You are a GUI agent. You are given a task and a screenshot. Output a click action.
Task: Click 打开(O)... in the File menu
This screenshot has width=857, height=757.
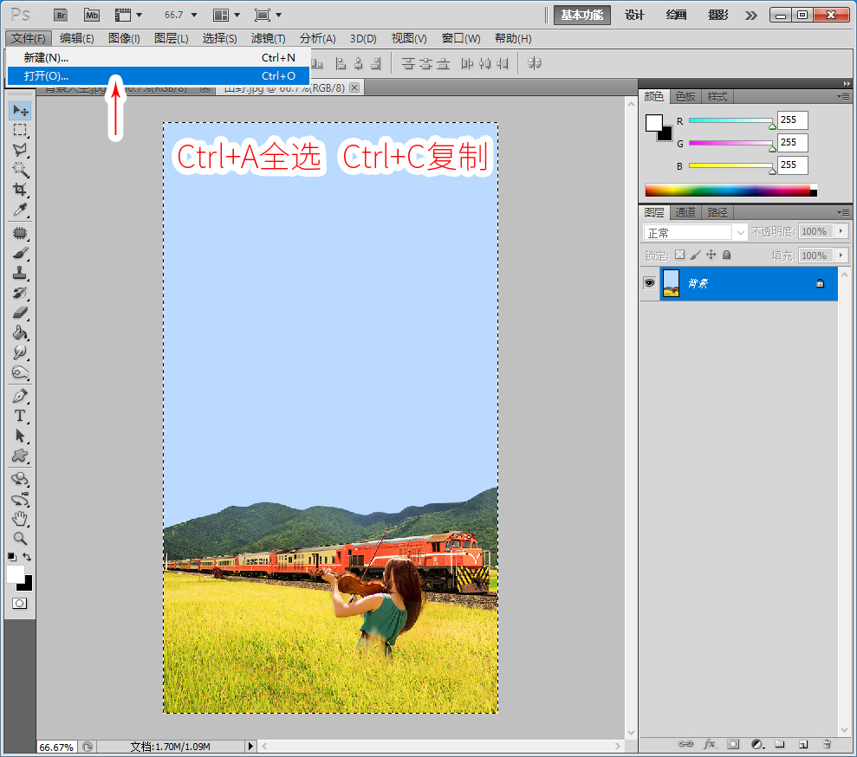[x=47, y=76]
